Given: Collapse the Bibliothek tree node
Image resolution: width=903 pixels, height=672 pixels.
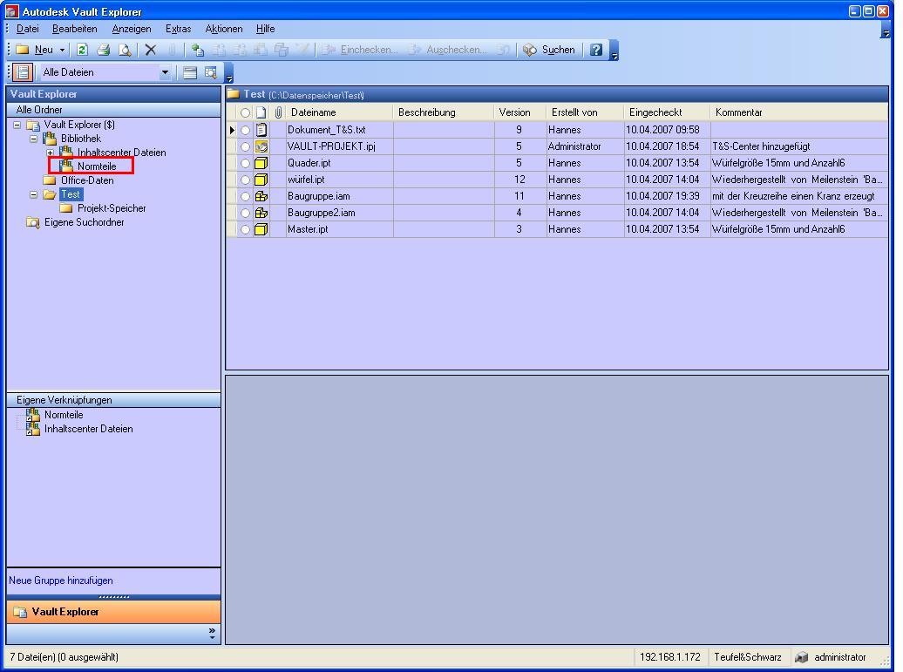Looking at the screenshot, I should tap(33, 139).
